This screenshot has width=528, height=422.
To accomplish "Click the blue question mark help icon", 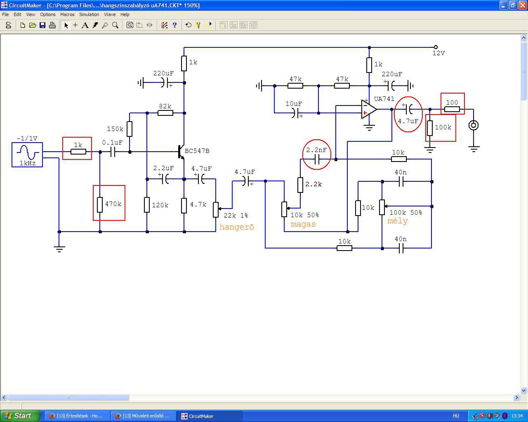I will pyautogui.click(x=174, y=25).
